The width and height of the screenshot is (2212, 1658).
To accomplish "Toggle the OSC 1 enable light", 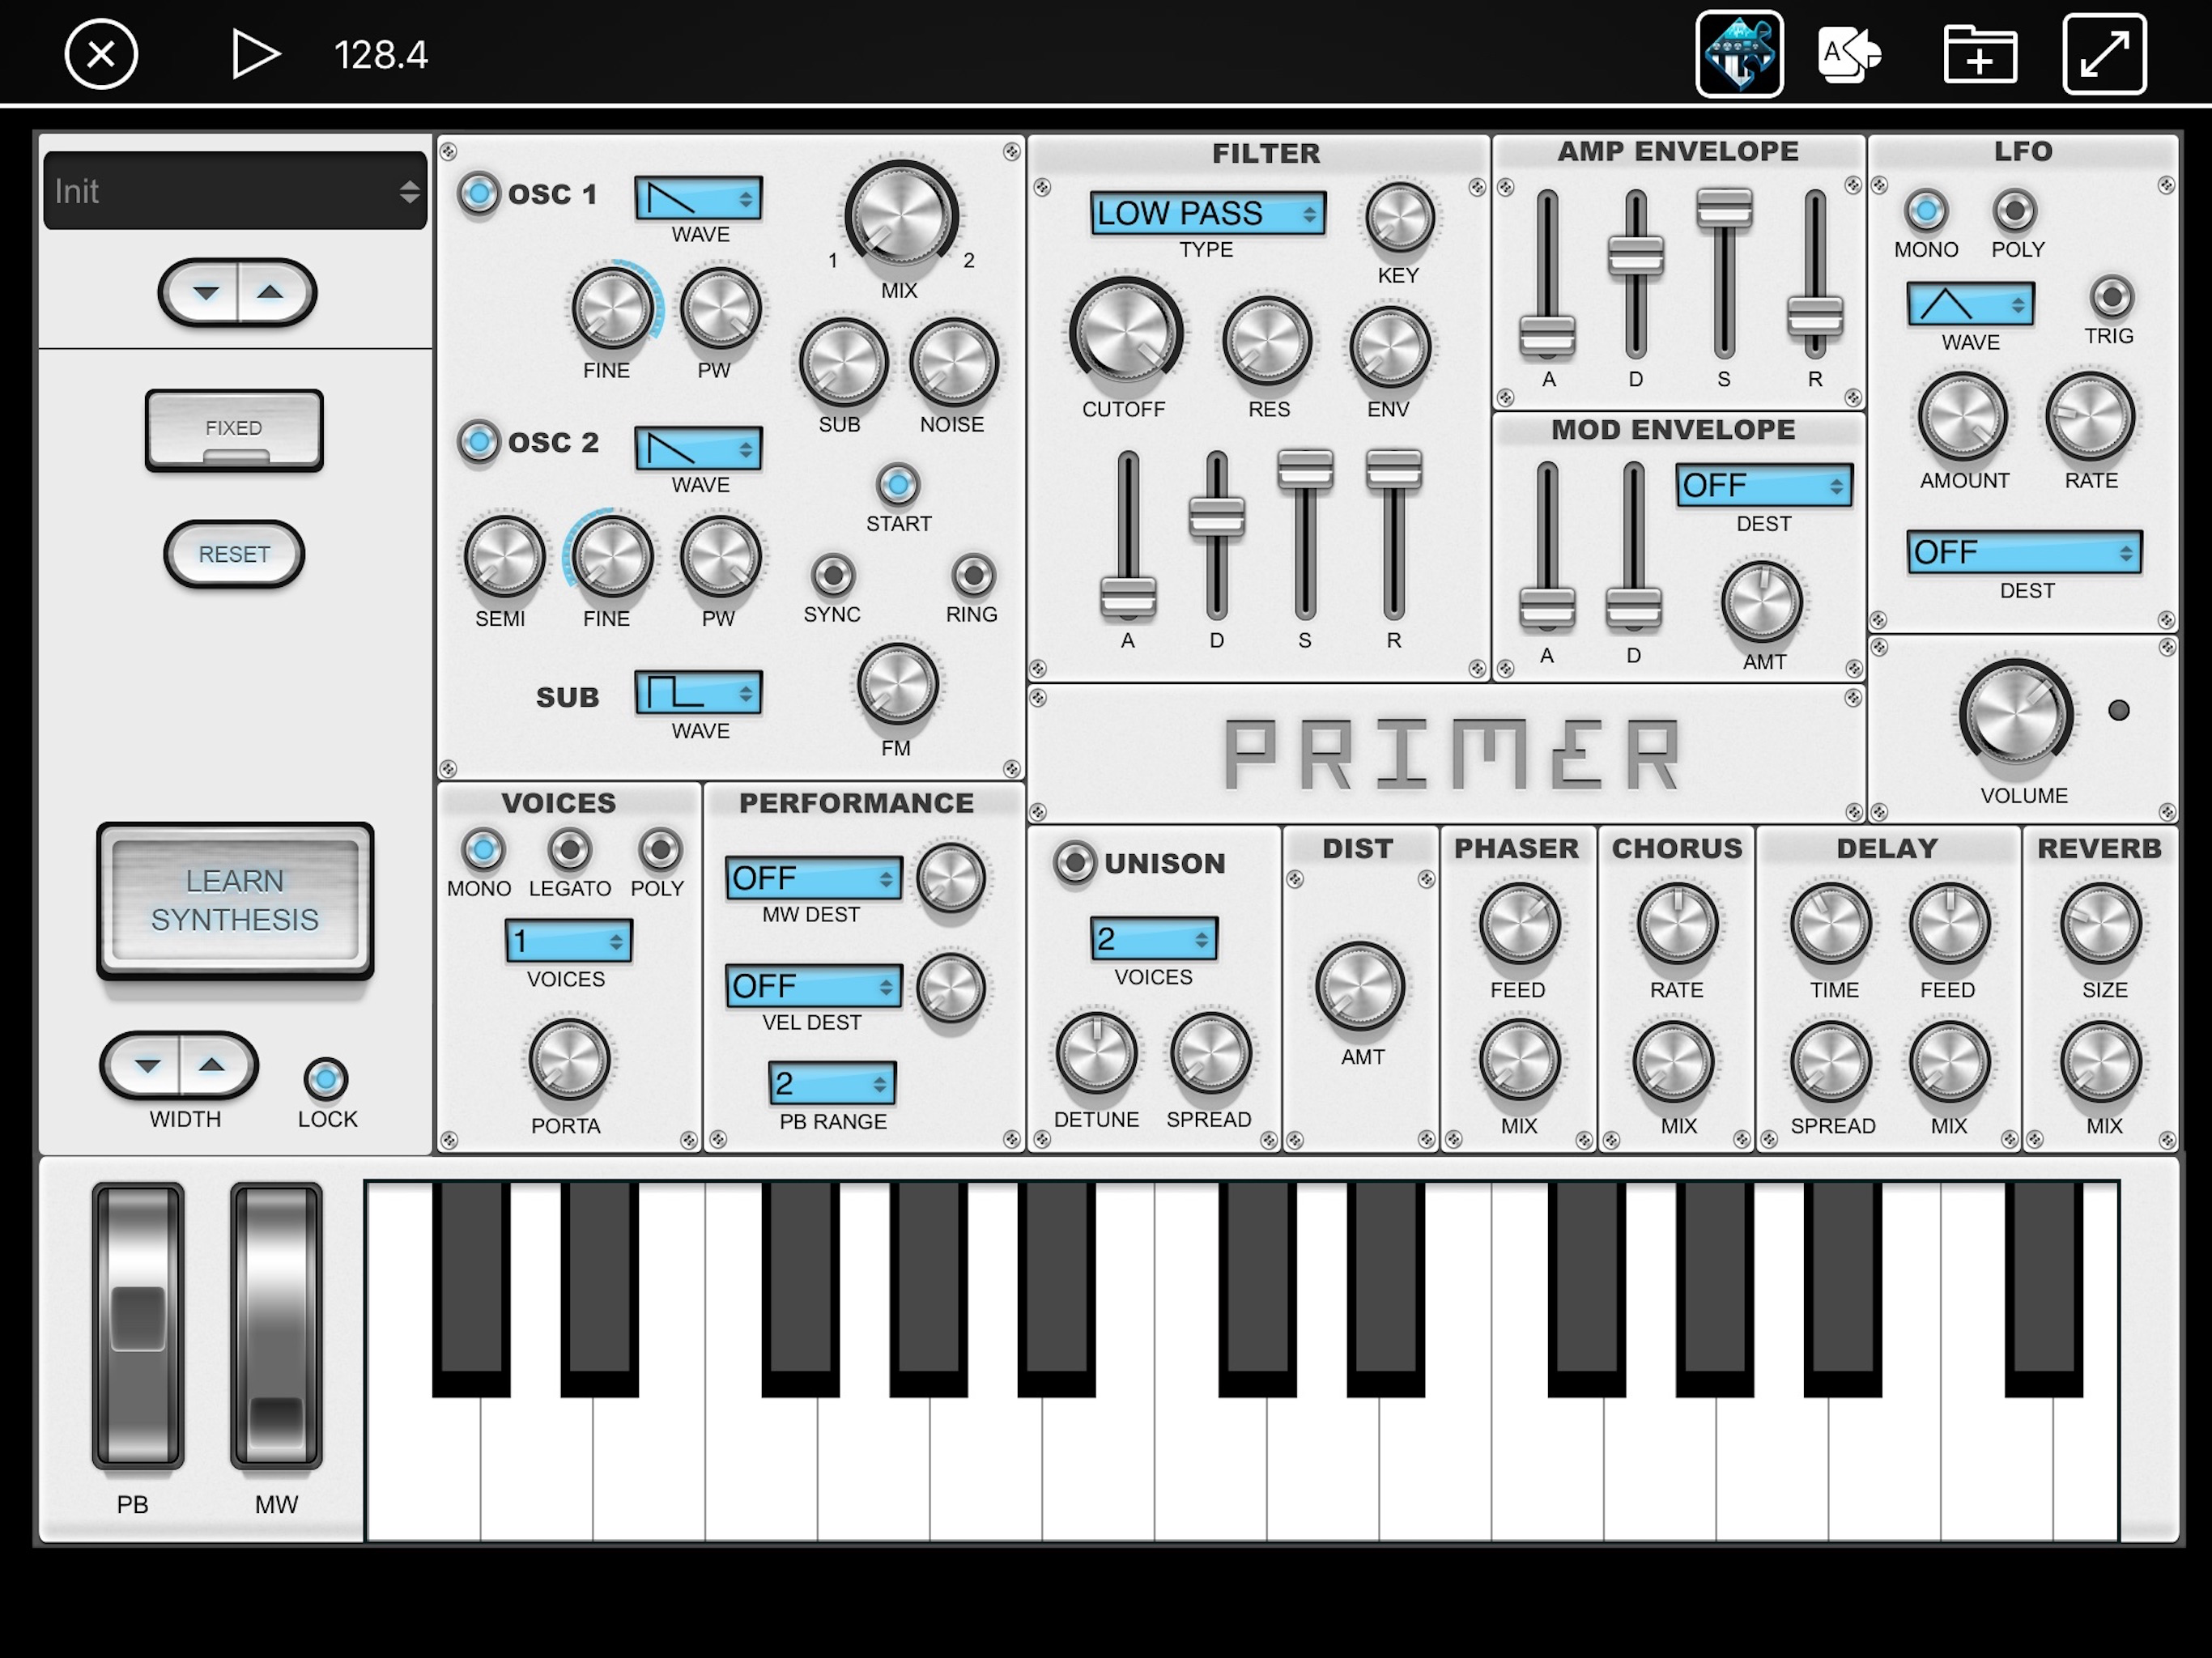I will pos(478,193).
